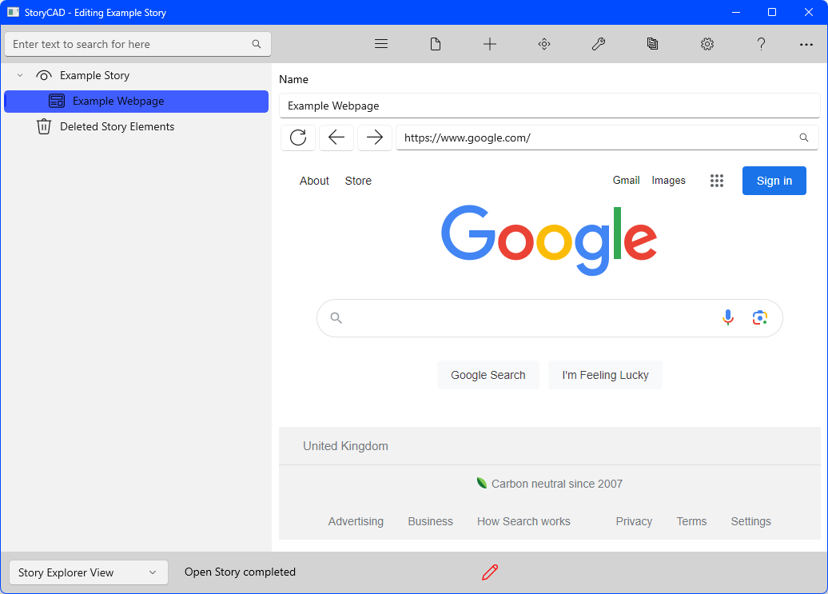The image size is (828, 594).
Task: Open the Google apps grid icon
Action: pos(717,181)
